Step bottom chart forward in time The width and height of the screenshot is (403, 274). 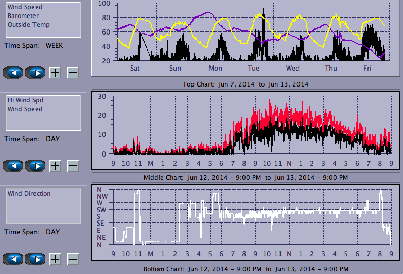[x=34, y=259]
